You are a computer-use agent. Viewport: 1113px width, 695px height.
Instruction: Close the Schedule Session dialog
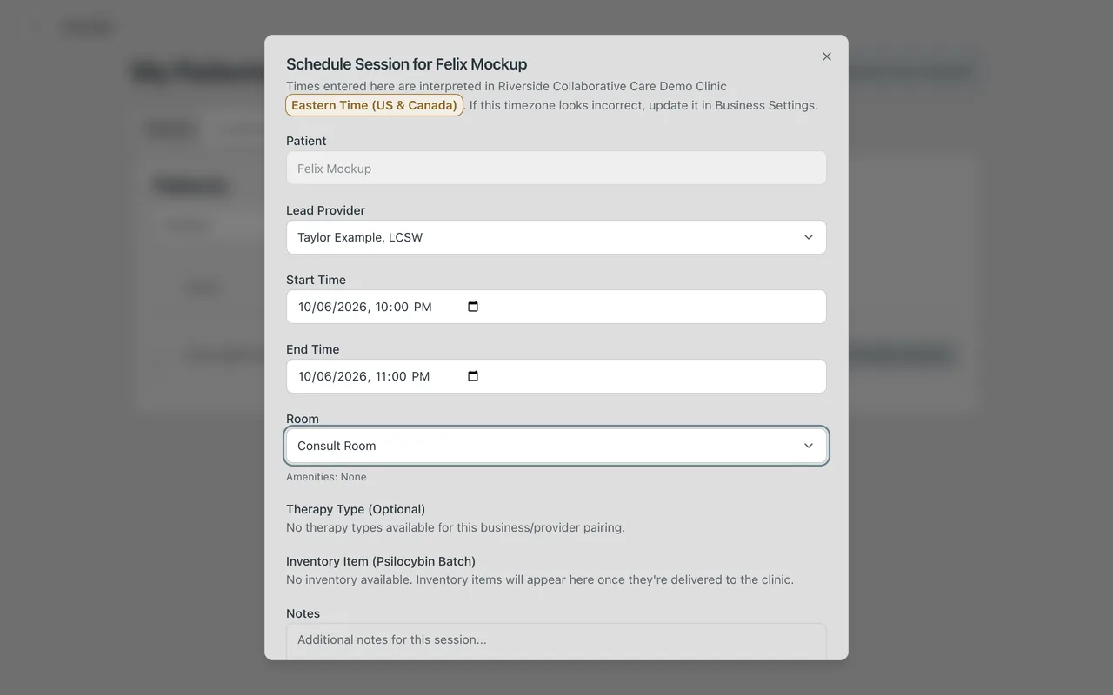(827, 56)
